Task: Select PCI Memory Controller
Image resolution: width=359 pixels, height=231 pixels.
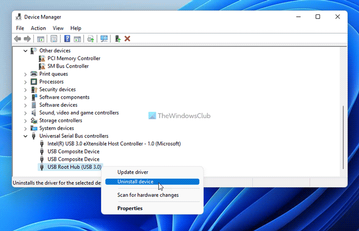Action: (74, 59)
